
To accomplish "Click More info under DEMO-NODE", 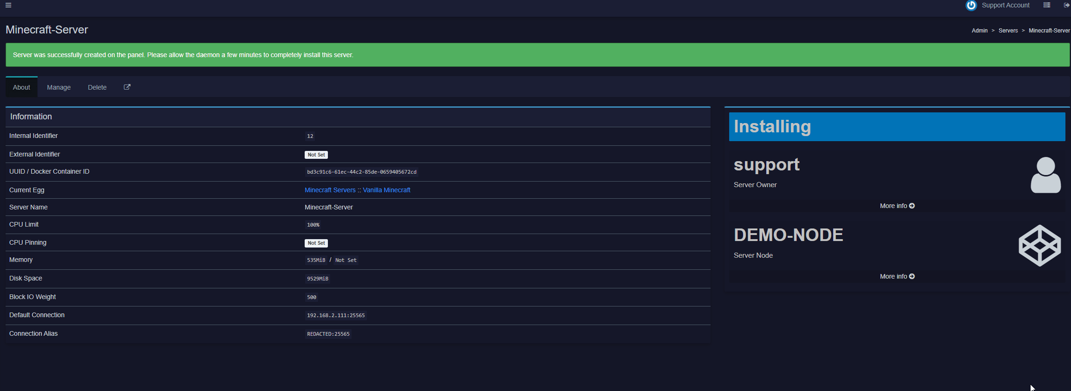I will click(x=897, y=276).
